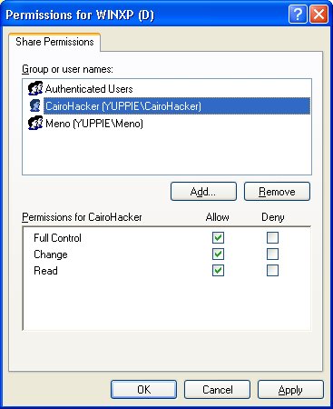Screen dimensions: 333x409
Task: Open the context help question-mark button
Action: [x=298, y=14]
